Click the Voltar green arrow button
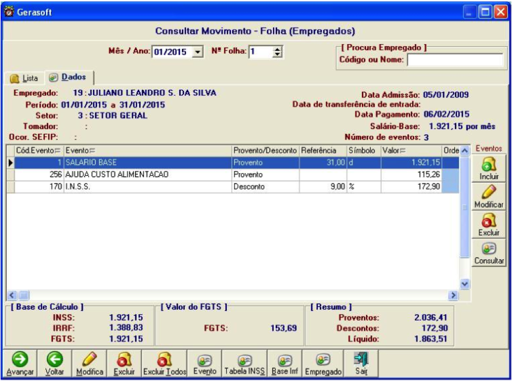This screenshot has height=382, width=512. coord(55,364)
